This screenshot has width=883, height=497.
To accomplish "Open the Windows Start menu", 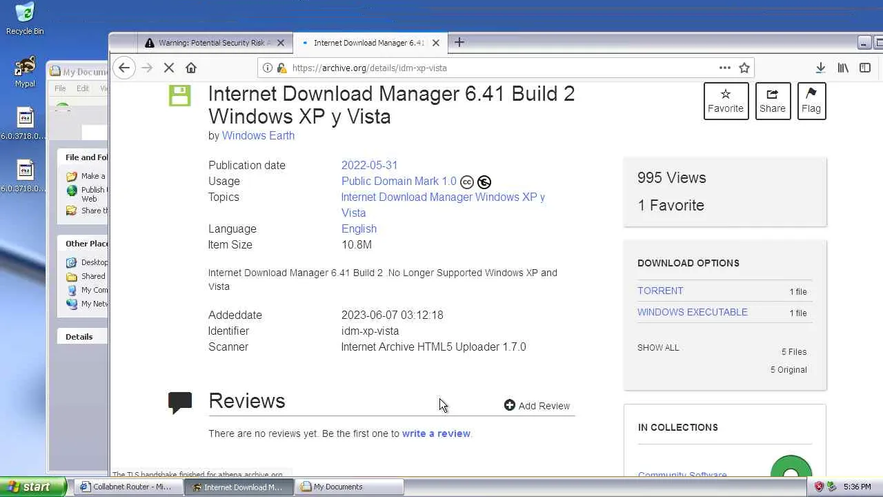I will point(33,487).
